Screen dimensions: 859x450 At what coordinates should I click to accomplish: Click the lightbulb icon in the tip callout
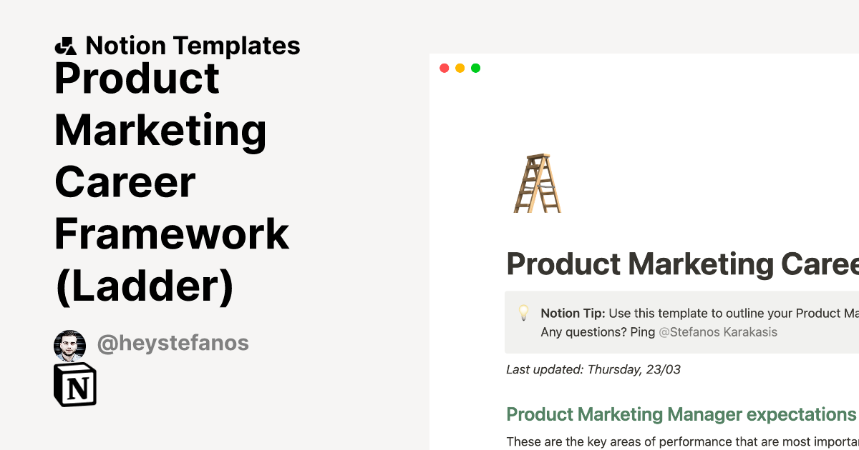click(x=525, y=312)
